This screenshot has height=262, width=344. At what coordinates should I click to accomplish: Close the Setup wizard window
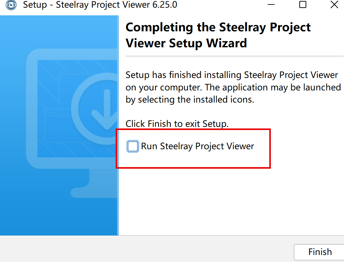click(x=334, y=5)
